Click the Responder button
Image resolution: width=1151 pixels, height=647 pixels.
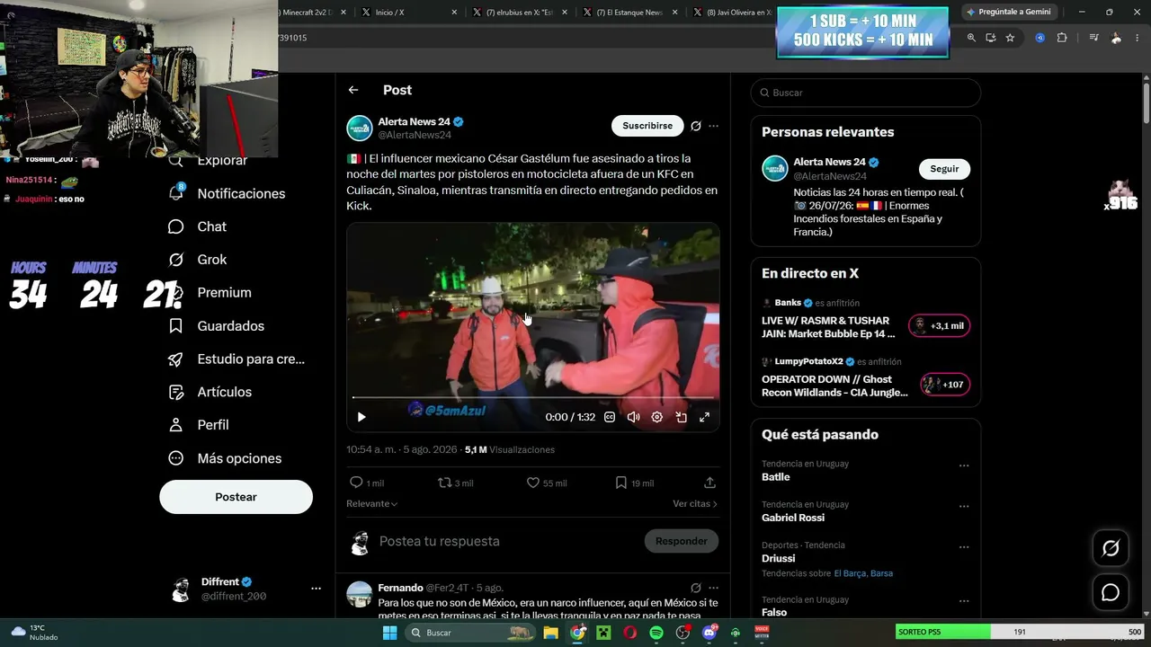(681, 541)
